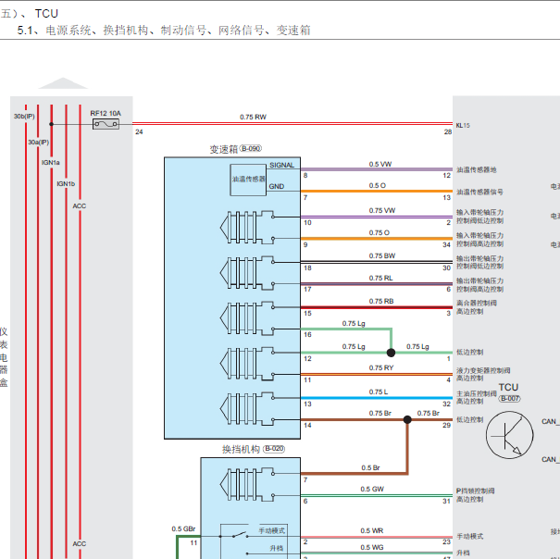Viewport: 560px width, 559px height.
Task: Select the junction dot on green Lg wire
Action: pyautogui.click(x=391, y=353)
